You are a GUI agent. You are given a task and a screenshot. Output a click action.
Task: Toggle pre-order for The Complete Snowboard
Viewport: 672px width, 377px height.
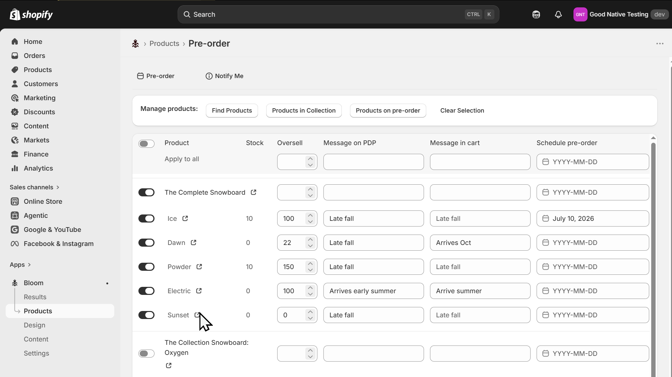146,192
